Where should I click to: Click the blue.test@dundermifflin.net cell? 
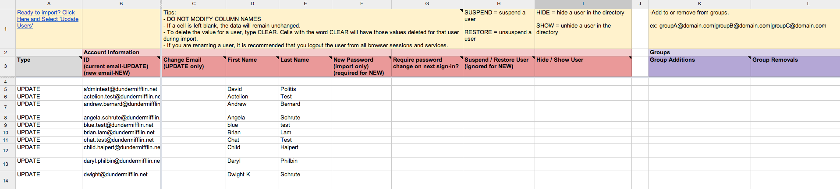pyautogui.click(x=121, y=125)
